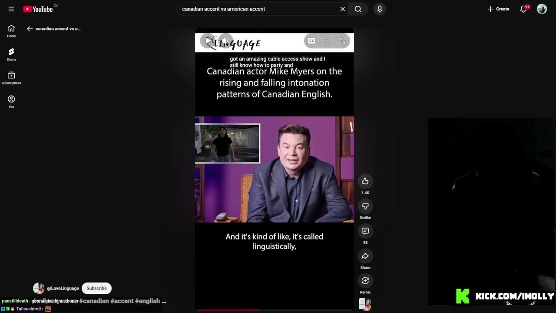Image resolution: width=556 pixels, height=313 pixels.
Task: Go to YouTube home via logo
Action: [x=38, y=9]
